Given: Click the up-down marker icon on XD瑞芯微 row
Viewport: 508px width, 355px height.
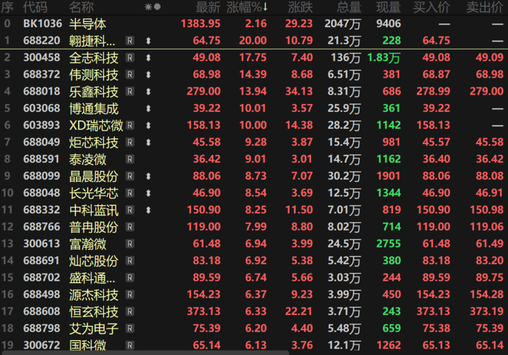Looking at the screenshot, I should point(149,125).
